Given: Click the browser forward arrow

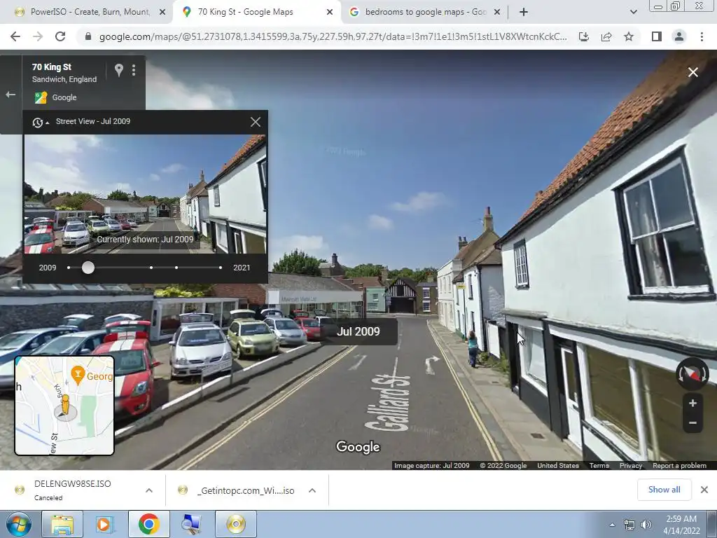Looking at the screenshot, I should point(38,36).
